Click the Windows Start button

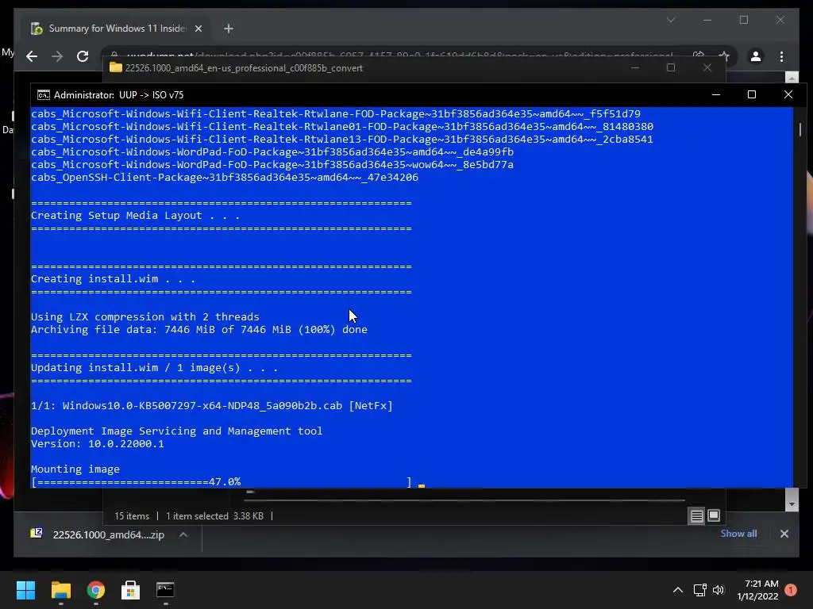pos(25,590)
